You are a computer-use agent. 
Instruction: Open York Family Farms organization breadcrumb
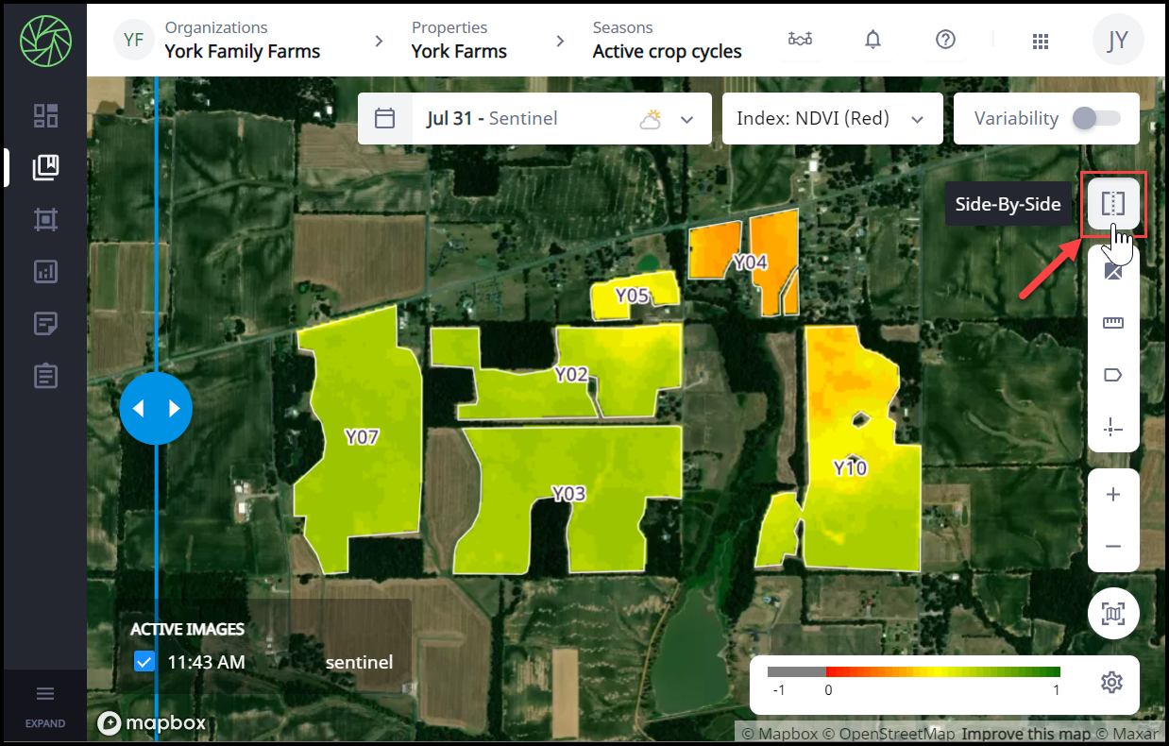pos(242,41)
